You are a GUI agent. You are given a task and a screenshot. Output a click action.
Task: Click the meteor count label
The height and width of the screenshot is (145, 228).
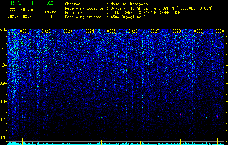click(51, 11)
